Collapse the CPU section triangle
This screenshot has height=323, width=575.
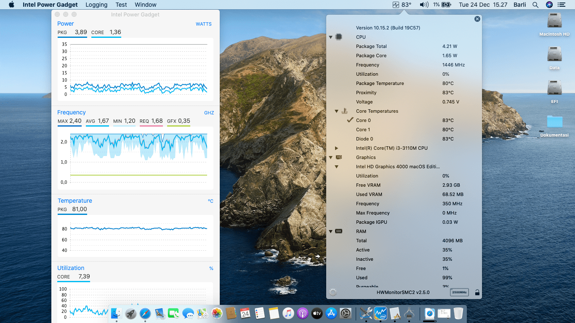click(x=331, y=37)
